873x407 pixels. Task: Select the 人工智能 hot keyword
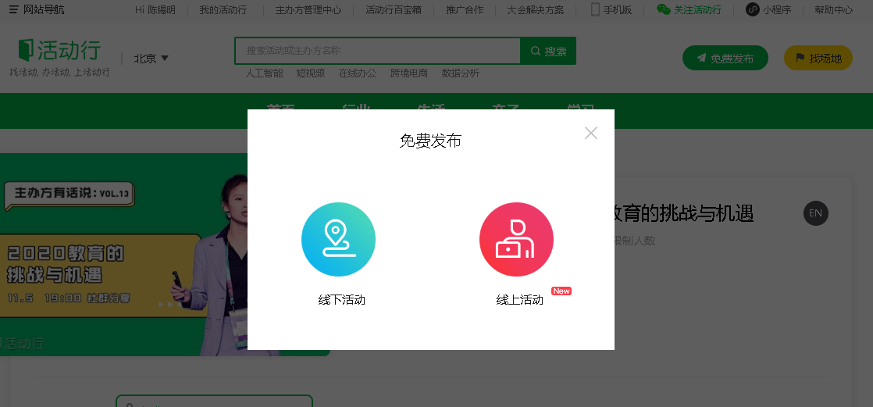pyautogui.click(x=265, y=73)
